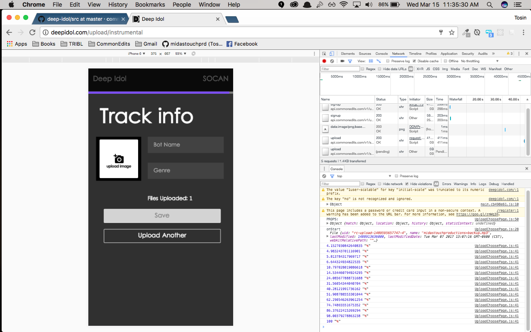The height and width of the screenshot is (332, 531).
Task: Select the waterfall overview view icon
Action: (378, 61)
